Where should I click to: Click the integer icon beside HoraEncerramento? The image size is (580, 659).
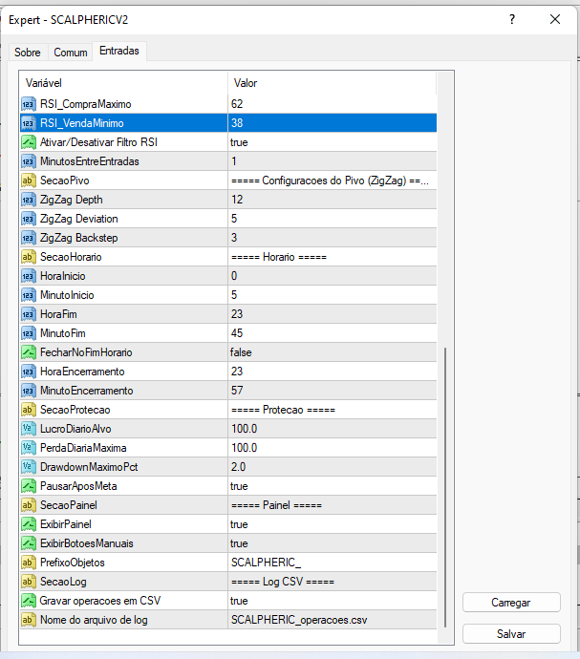(x=28, y=372)
